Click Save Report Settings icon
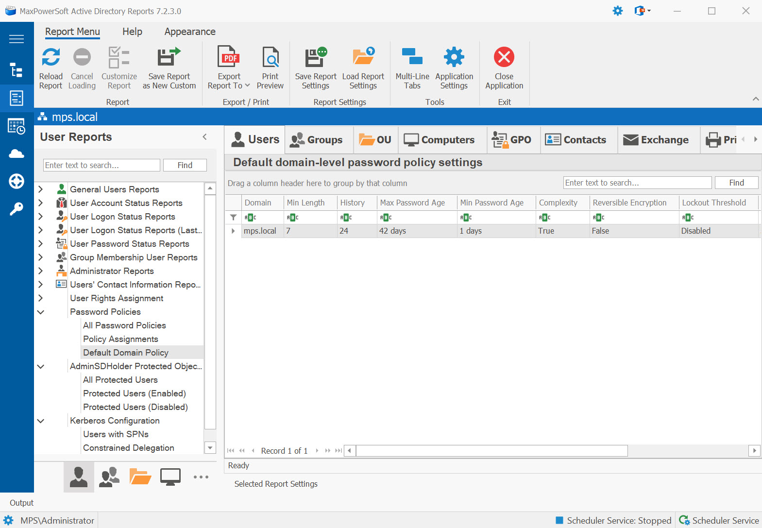Viewport: 762px width, 528px height. (x=316, y=57)
